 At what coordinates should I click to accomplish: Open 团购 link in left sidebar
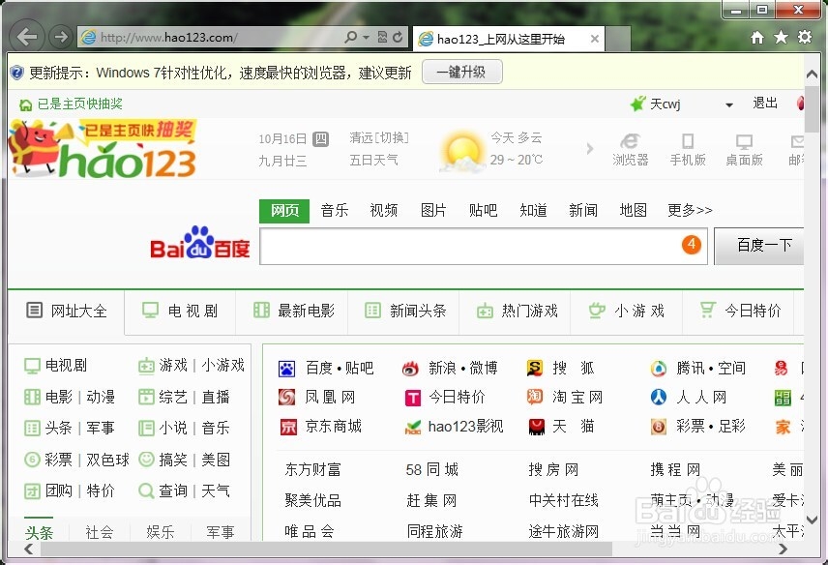pos(58,491)
